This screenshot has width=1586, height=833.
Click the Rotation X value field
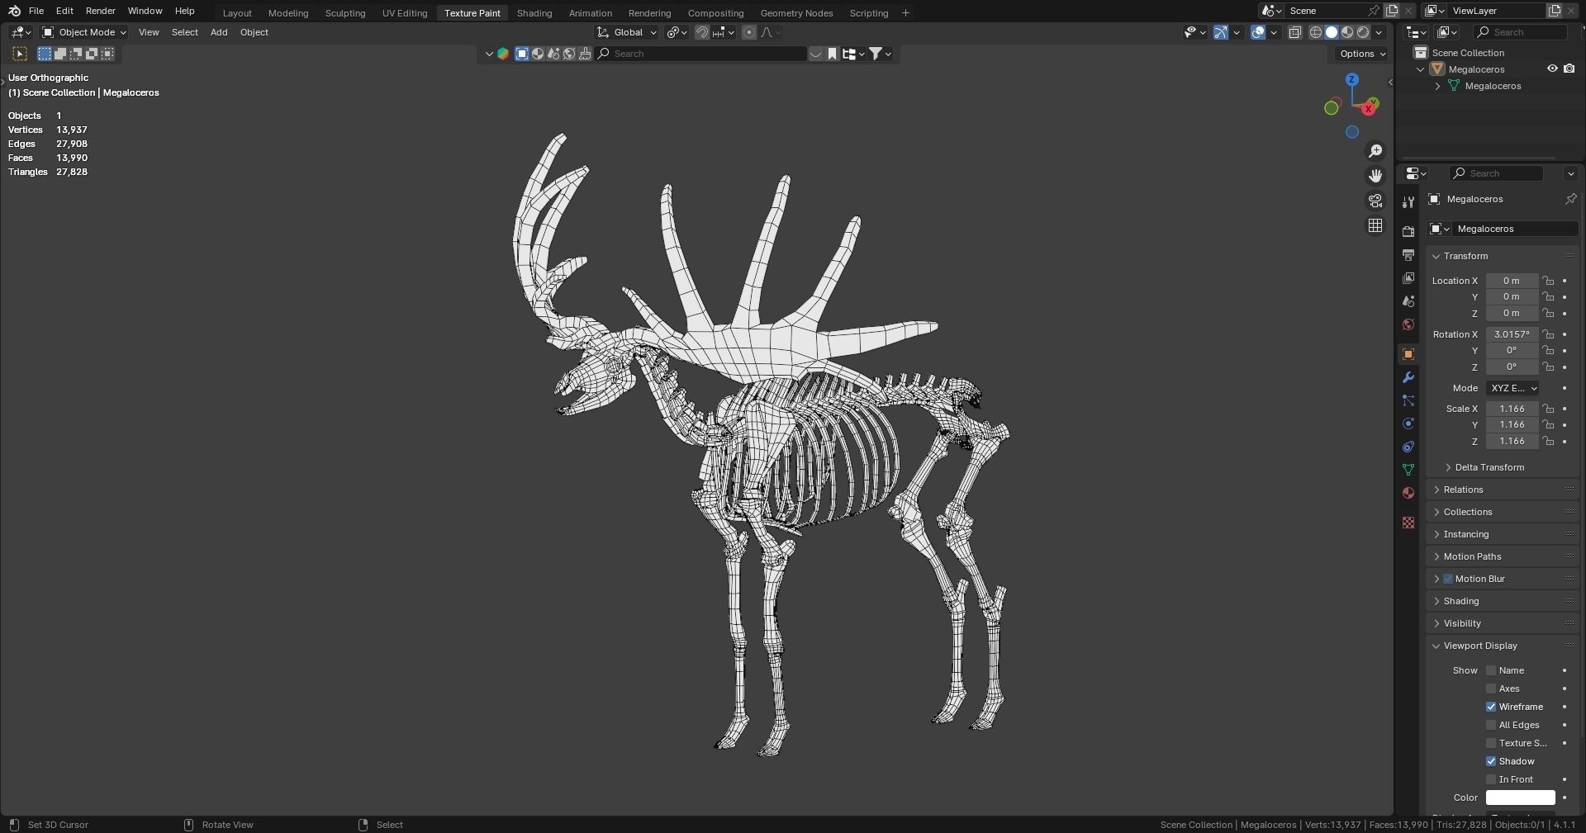(x=1512, y=334)
